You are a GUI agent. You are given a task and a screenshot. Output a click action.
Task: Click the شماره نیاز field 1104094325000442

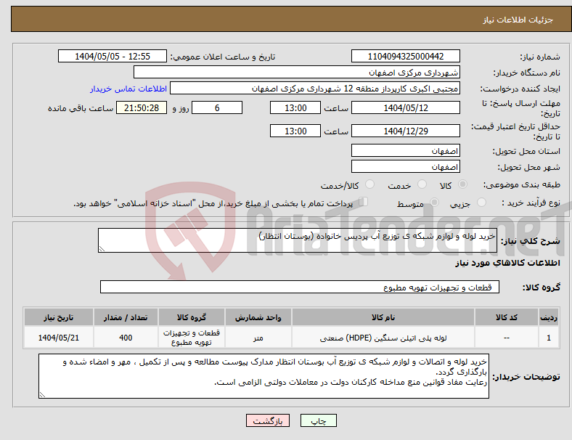pos(405,56)
